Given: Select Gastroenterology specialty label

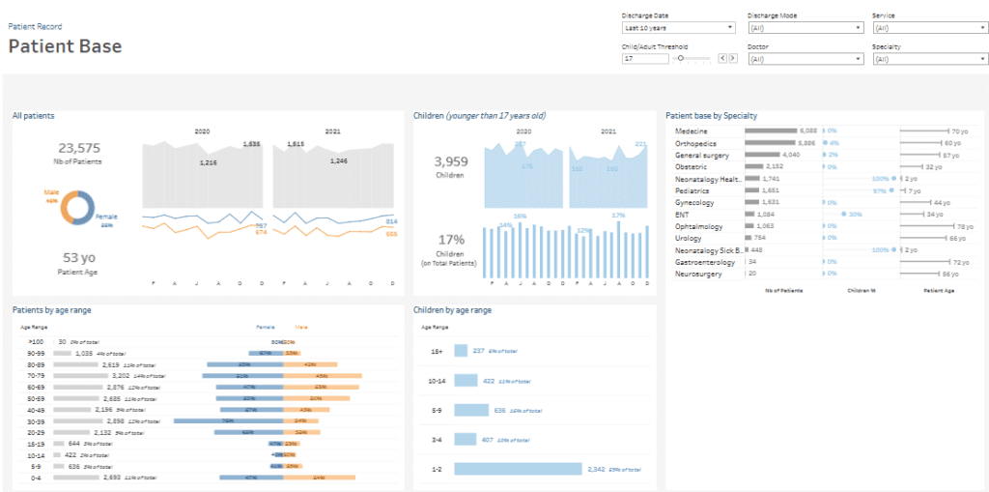Looking at the screenshot, I should pos(704,262).
